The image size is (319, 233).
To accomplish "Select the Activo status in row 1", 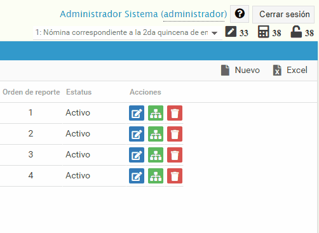I will pyautogui.click(x=78, y=112).
